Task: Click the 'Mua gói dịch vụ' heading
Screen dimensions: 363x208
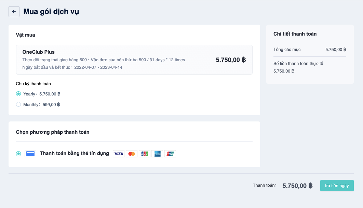Action: click(51, 12)
